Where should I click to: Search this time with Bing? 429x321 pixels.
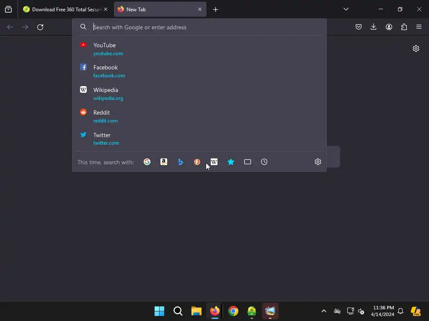coord(181,162)
